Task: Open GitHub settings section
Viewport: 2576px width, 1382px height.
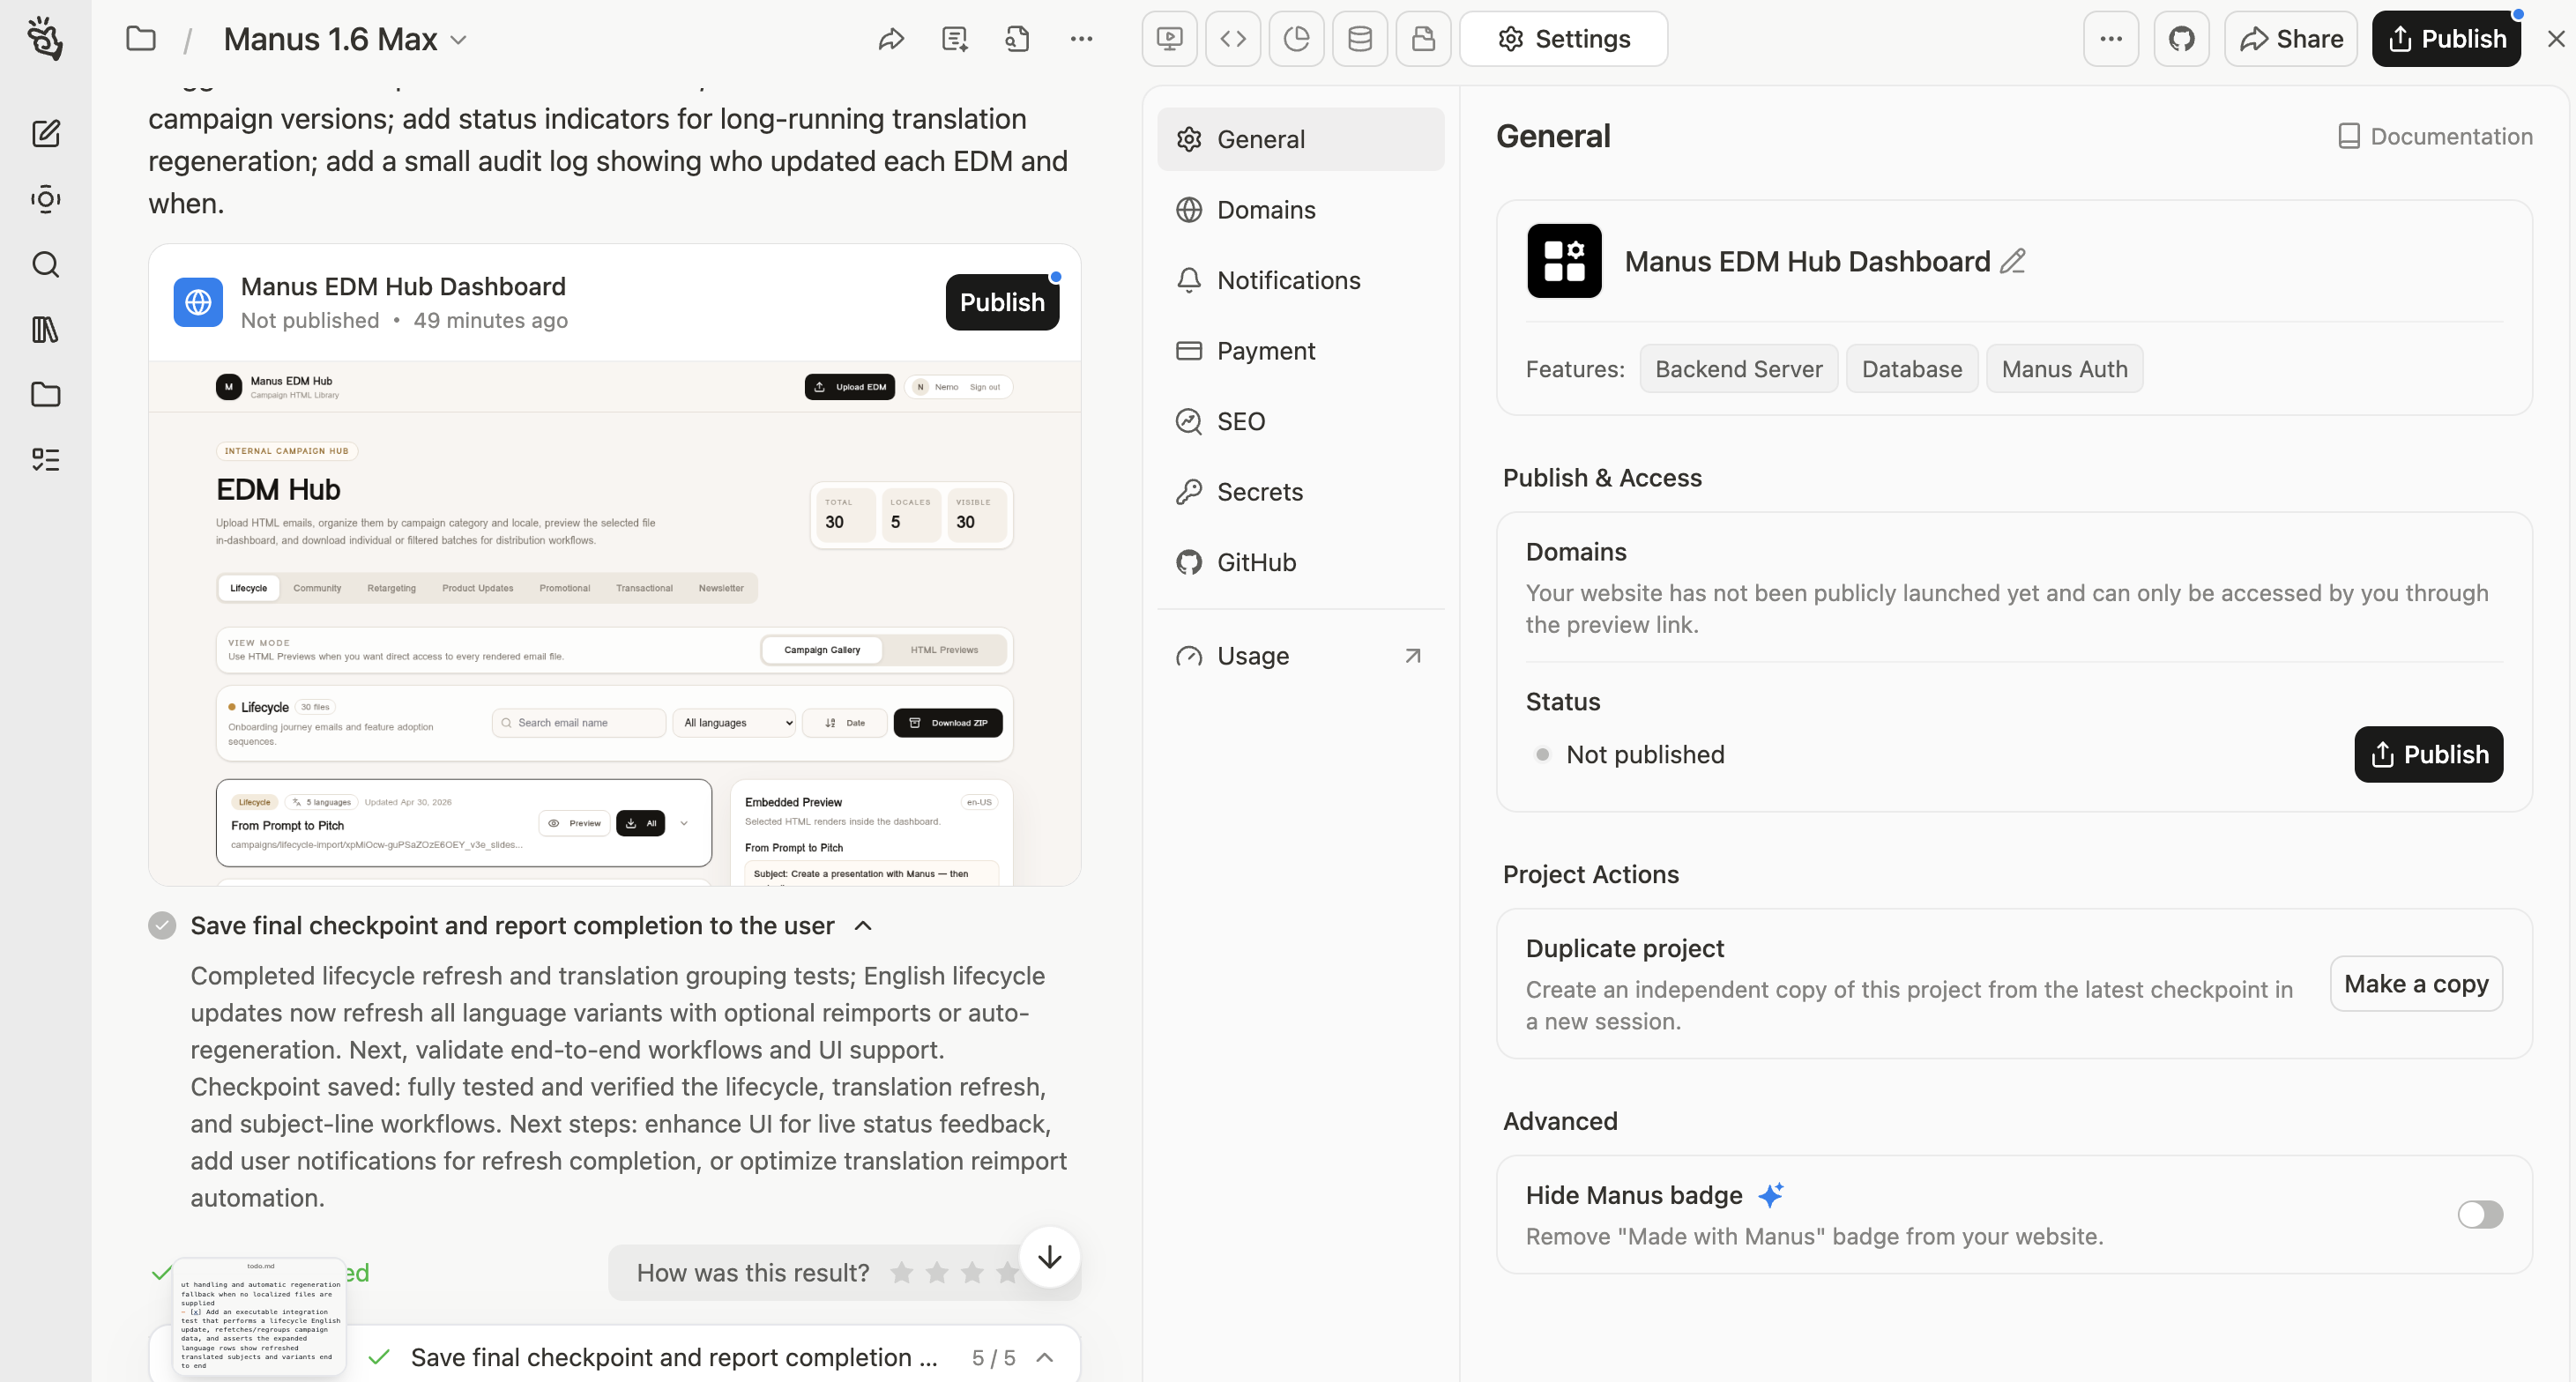Action: 1300,562
